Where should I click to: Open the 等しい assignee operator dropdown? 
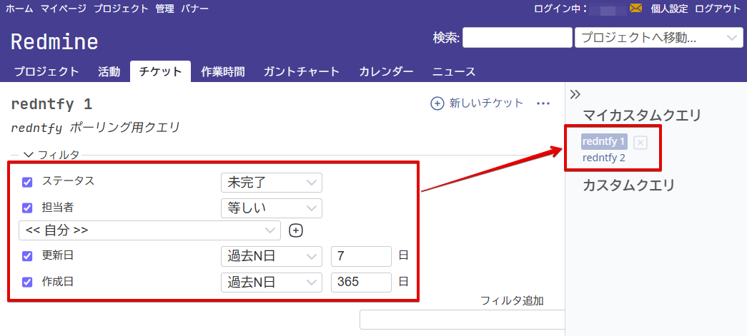(272, 208)
